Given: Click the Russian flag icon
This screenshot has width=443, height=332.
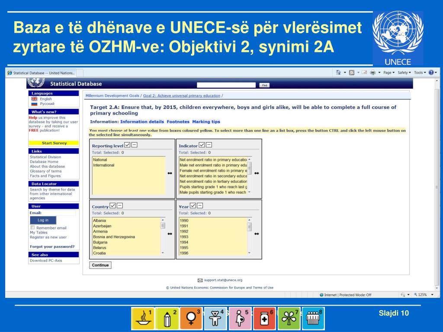Looking at the screenshot, I should 34,104.
